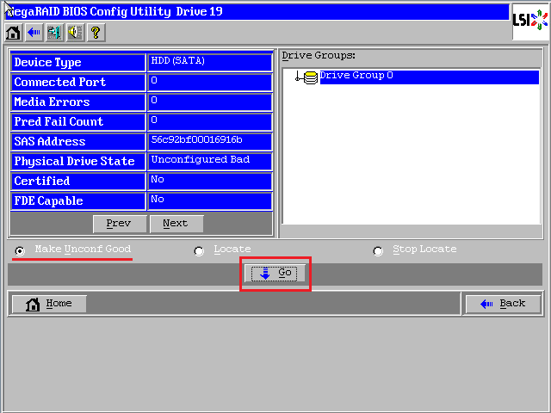Click the speaker alarm toolbar icon

point(74,33)
